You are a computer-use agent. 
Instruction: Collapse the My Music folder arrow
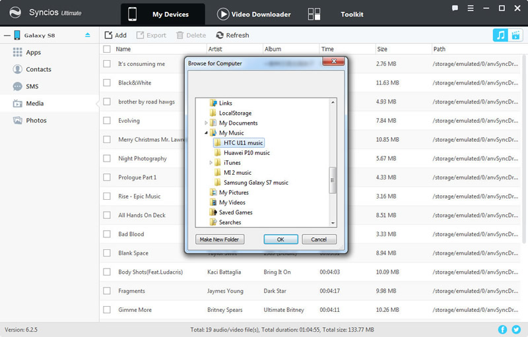(x=206, y=133)
